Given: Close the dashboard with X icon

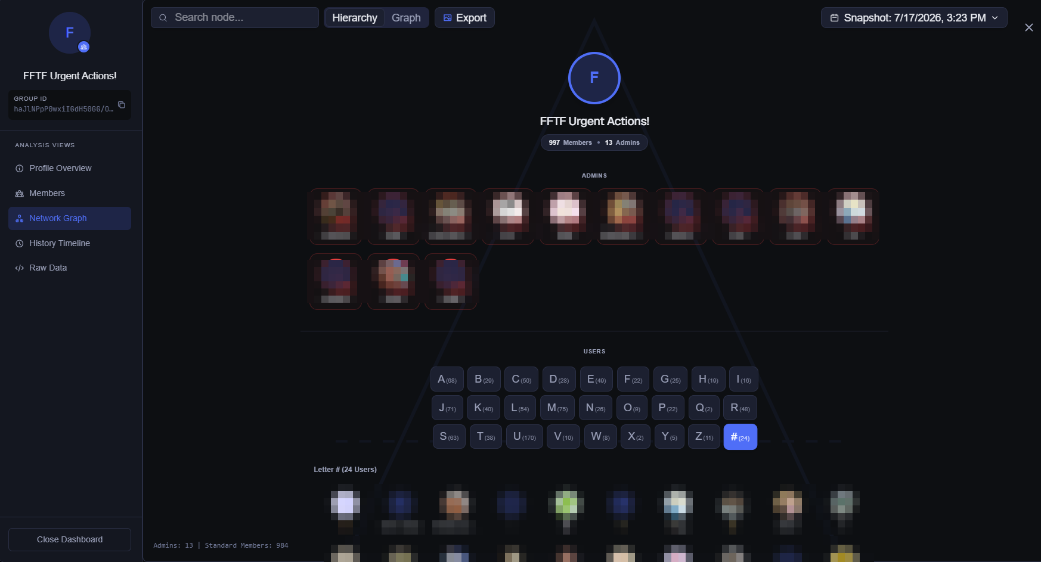Looking at the screenshot, I should (1029, 27).
